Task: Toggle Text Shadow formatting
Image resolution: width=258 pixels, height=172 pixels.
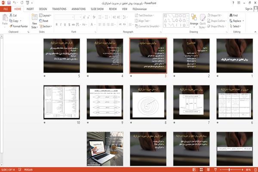Action: (x=69, y=25)
